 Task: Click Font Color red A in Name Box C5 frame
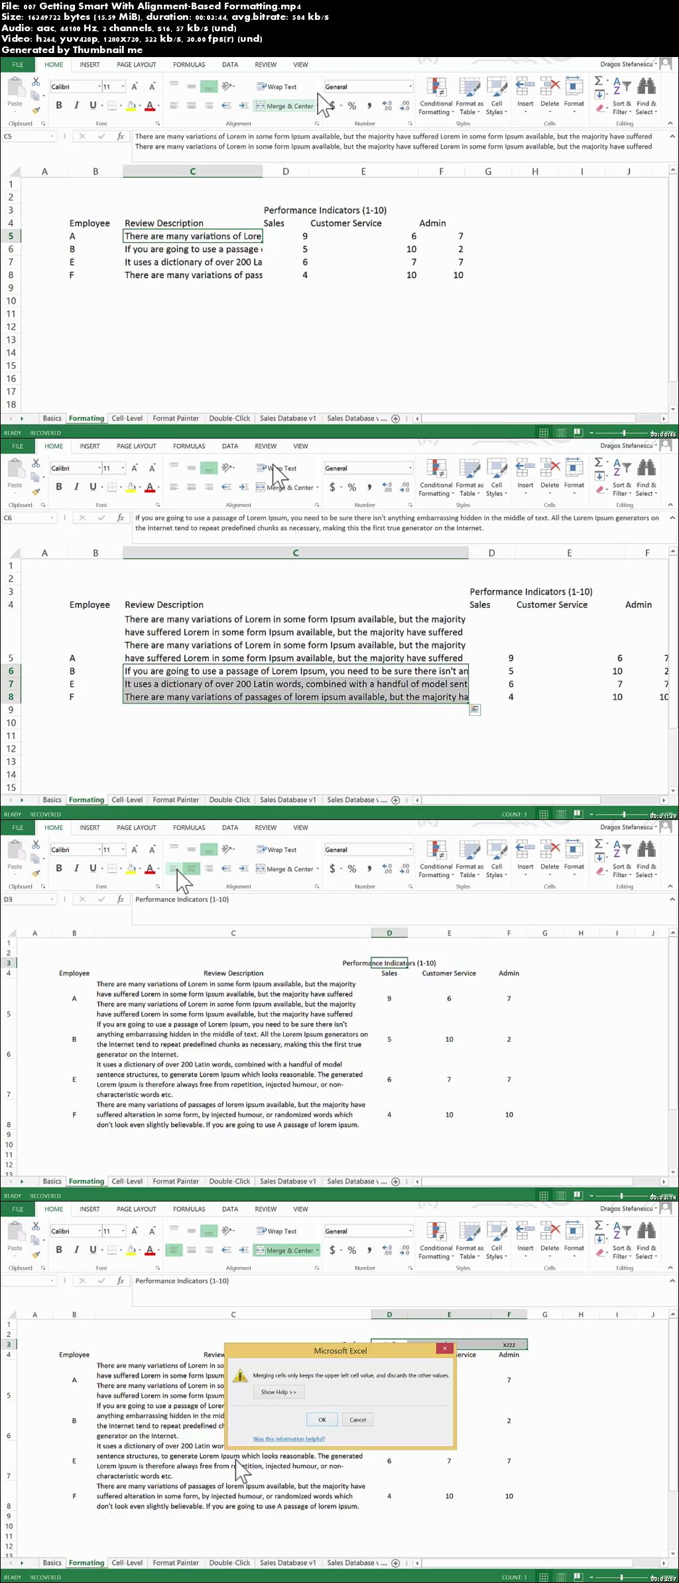pos(151,105)
